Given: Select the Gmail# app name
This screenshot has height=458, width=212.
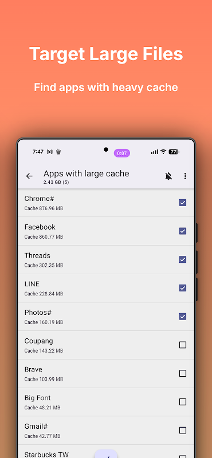Looking at the screenshot, I should pyautogui.click(x=36, y=427).
